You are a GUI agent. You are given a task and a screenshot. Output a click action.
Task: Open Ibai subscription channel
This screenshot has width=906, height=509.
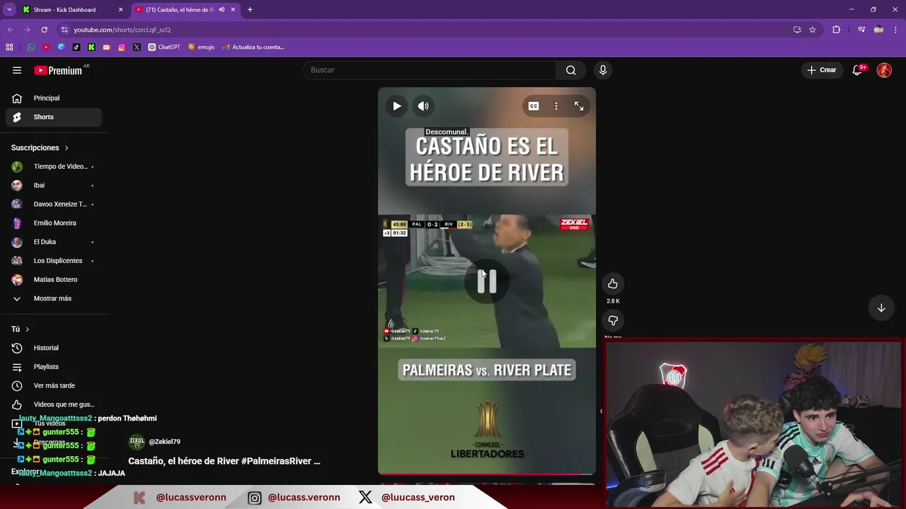pos(54,185)
